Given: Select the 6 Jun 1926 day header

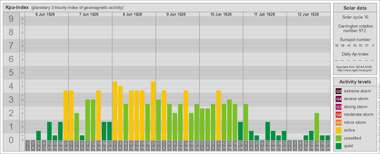Looking at the screenshot, I should pos(45,14).
